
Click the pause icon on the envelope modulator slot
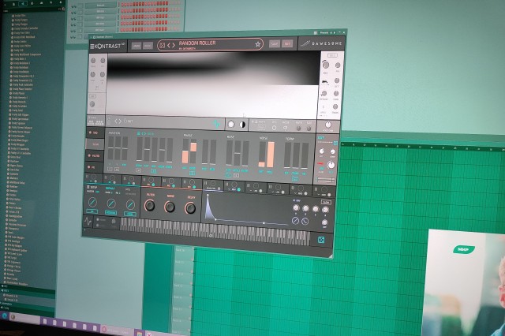pos(206,184)
